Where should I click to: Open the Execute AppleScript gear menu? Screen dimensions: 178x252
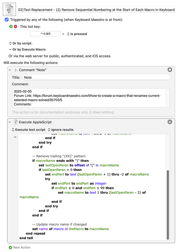point(170,122)
